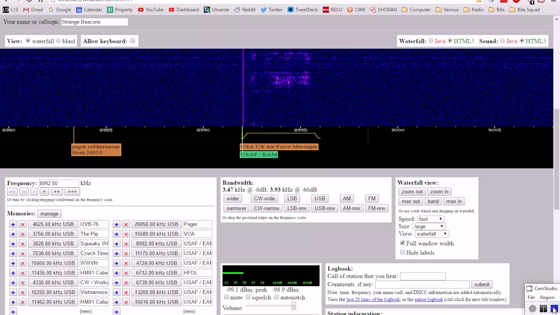Image resolution: width=560 pixels, height=315 pixels.
Task: Delete the 4625.00 kHz UVB-76 memory with red X
Action: point(23,224)
